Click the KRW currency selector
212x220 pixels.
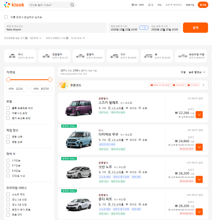(x=142, y=5)
